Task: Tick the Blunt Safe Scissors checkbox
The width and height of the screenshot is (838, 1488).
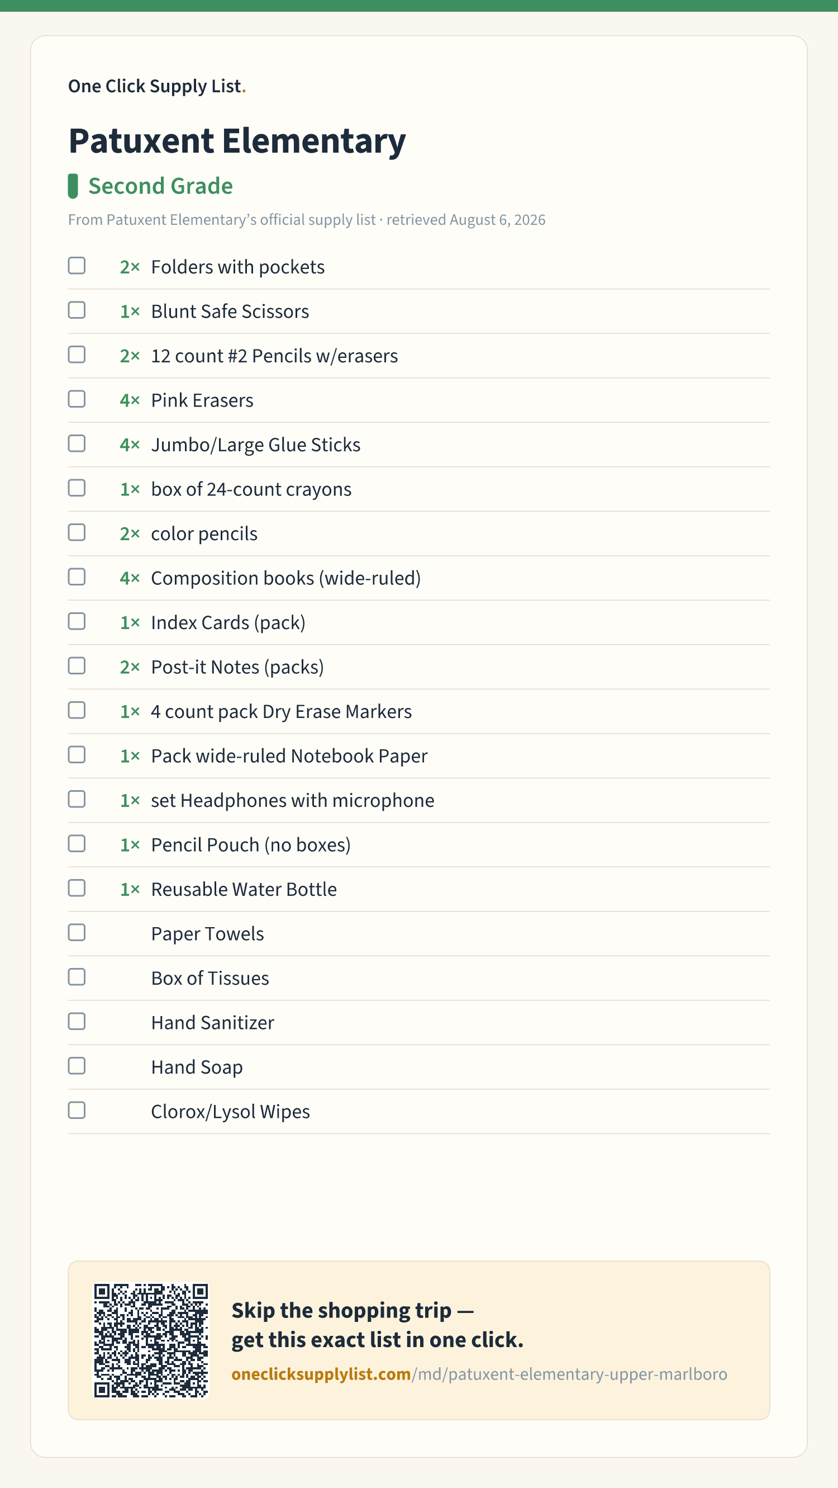Action: coord(77,310)
